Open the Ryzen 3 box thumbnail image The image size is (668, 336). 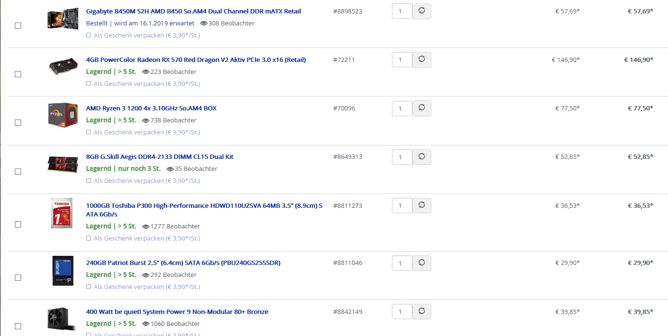pyautogui.click(x=63, y=115)
